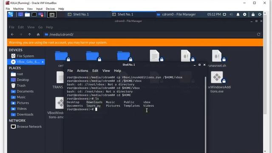Go up to parent folder

coord(29,34)
